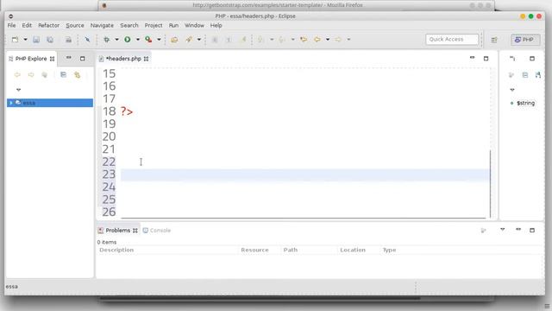Image resolution: width=552 pixels, height=311 pixels.
Task: Open the Search menu
Action: click(129, 25)
